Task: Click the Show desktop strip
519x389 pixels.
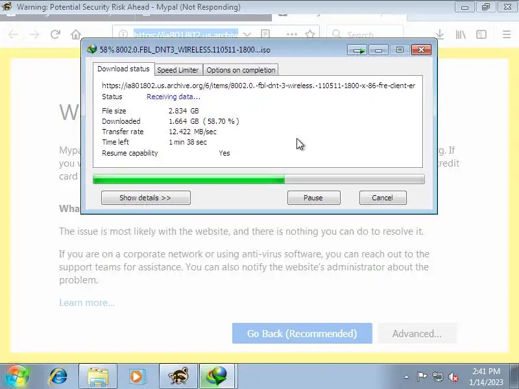Action: tap(514, 377)
